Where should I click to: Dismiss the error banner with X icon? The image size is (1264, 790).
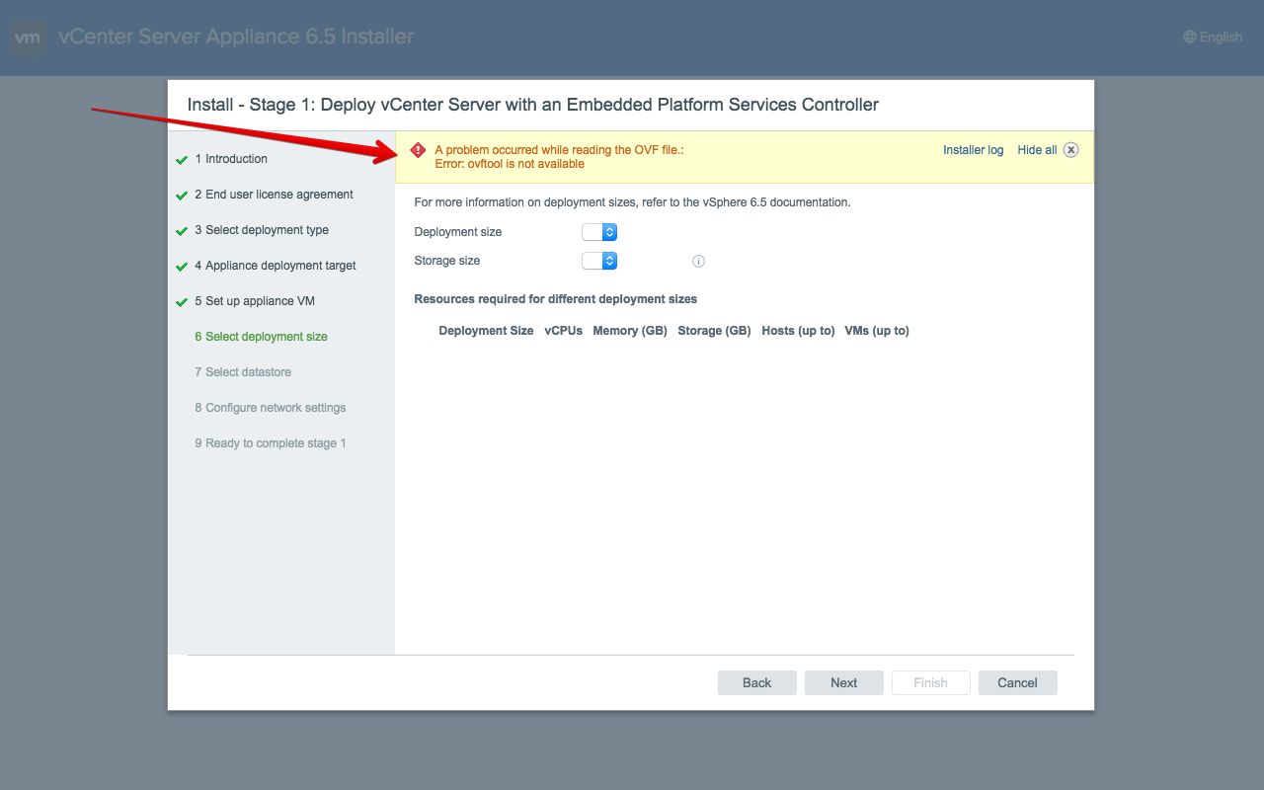pyautogui.click(x=1070, y=150)
